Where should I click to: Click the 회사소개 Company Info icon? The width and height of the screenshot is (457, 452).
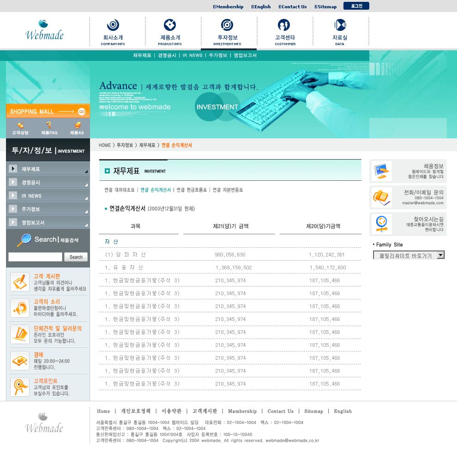click(x=113, y=25)
